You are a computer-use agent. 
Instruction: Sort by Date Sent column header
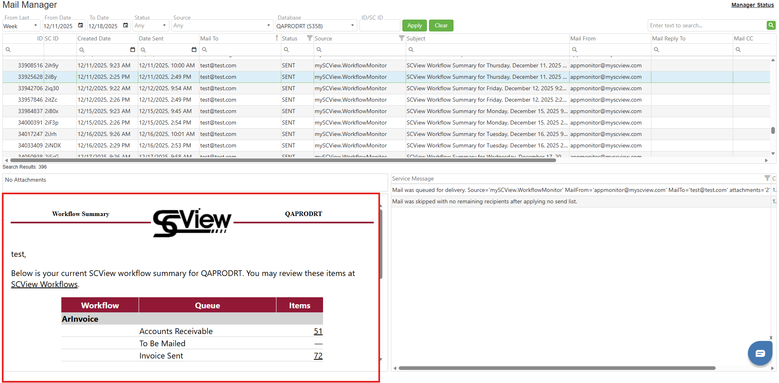(151, 38)
